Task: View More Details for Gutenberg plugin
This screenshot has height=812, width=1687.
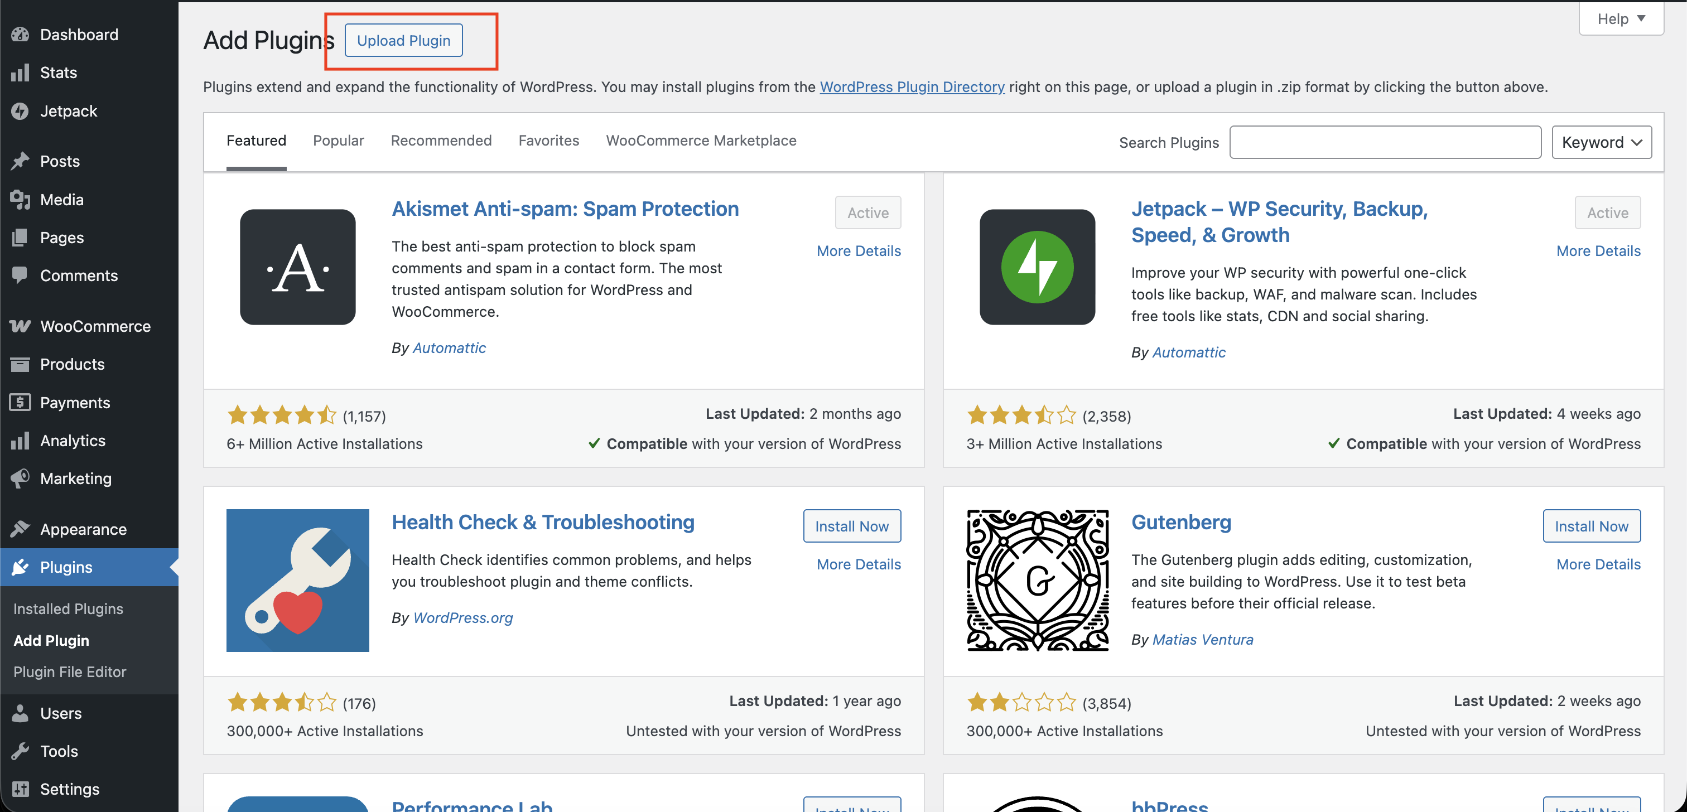Action: (1598, 564)
